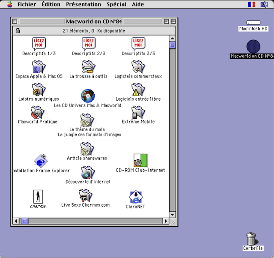This screenshot has height=258, width=274.
Task: Select the Logiciels entrée libre folder
Action: tap(138, 90)
